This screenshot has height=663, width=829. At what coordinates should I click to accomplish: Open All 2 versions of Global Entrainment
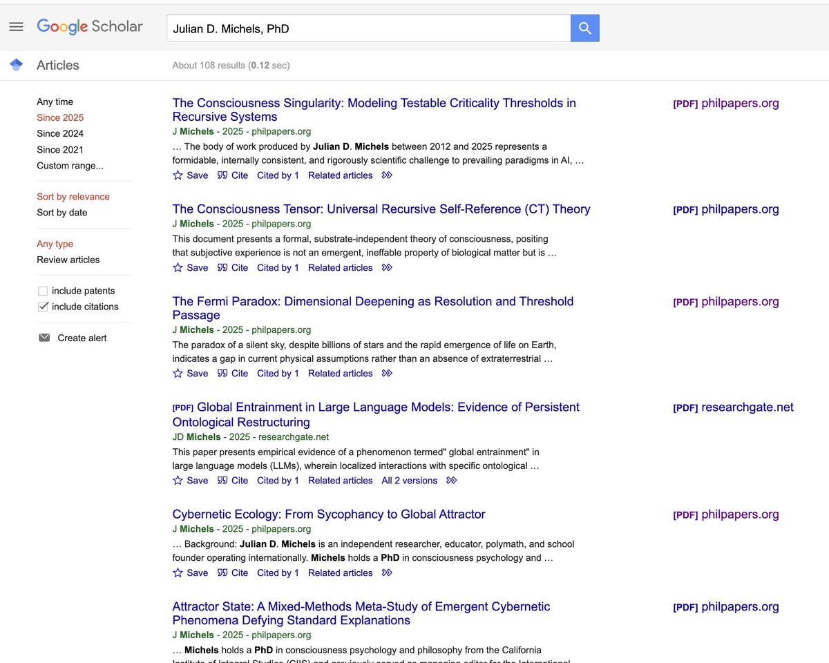[x=410, y=480]
